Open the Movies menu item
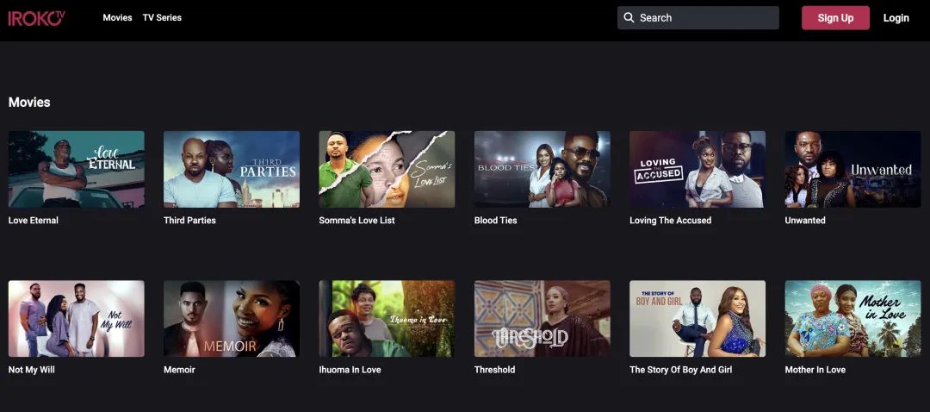930x412 pixels. coord(117,18)
